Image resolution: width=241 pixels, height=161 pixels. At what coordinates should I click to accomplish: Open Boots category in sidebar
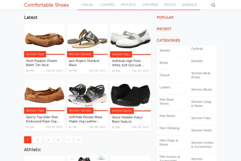[x=164, y=63]
